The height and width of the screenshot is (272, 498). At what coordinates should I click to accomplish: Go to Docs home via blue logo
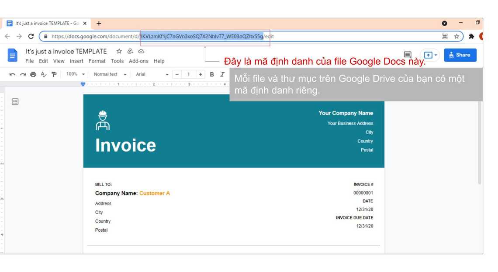click(x=13, y=56)
